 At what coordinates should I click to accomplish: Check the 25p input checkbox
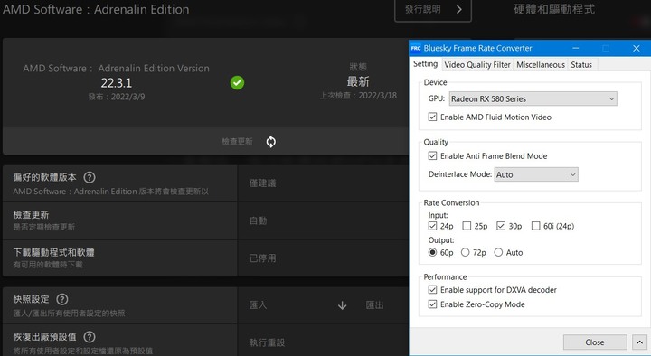[467, 226]
